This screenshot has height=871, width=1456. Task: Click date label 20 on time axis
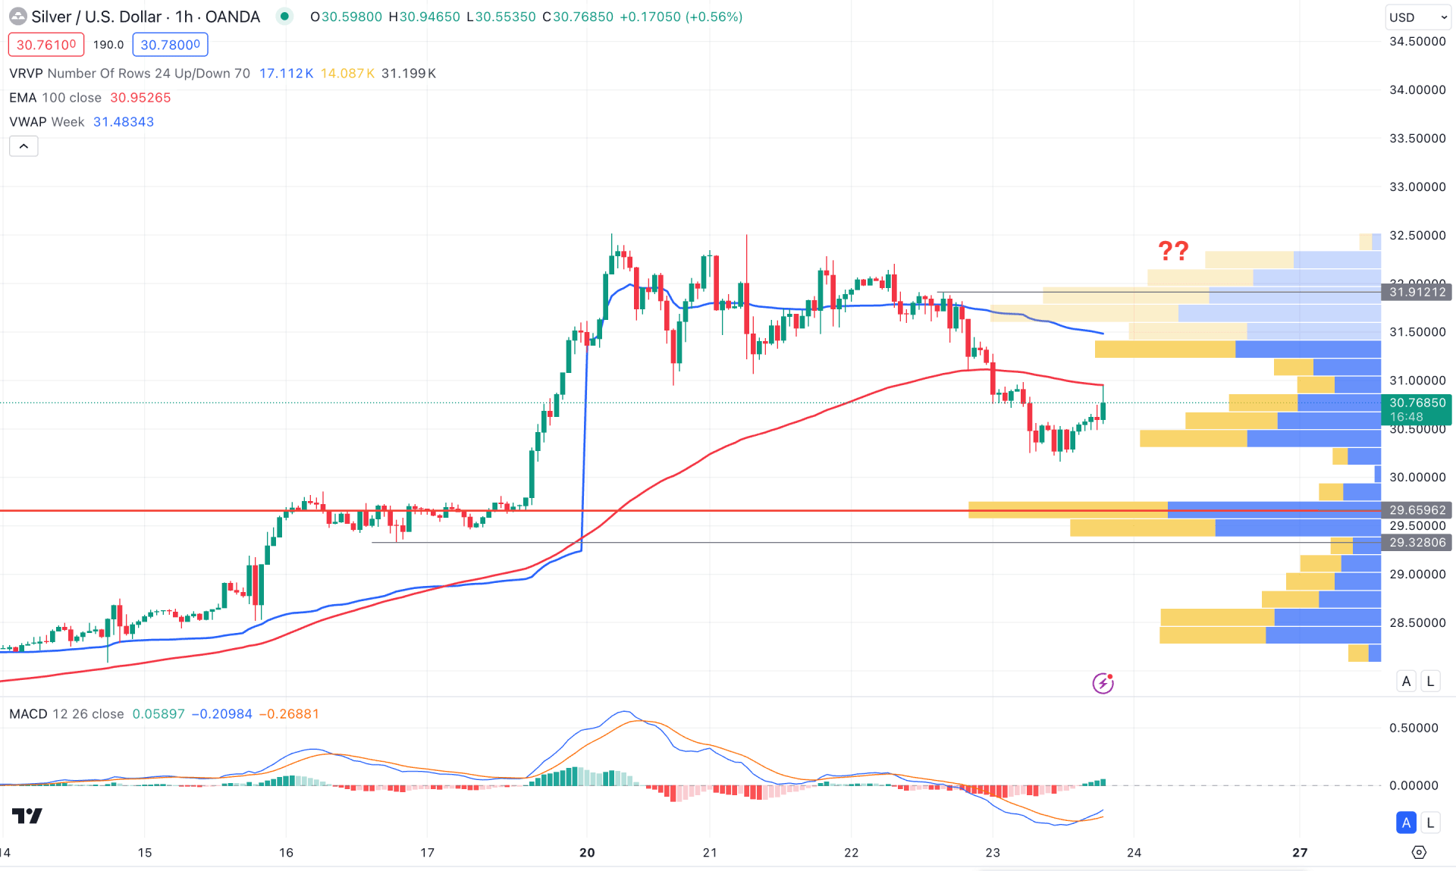point(587,853)
